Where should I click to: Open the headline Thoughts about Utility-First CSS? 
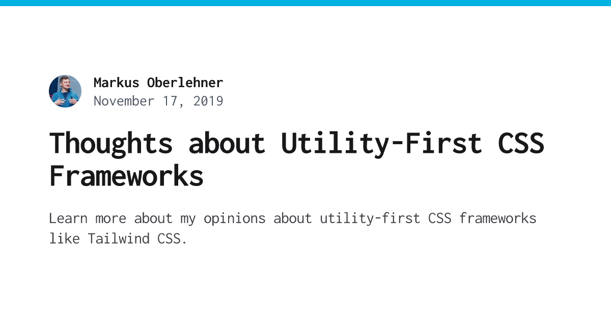click(x=297, y=143)
